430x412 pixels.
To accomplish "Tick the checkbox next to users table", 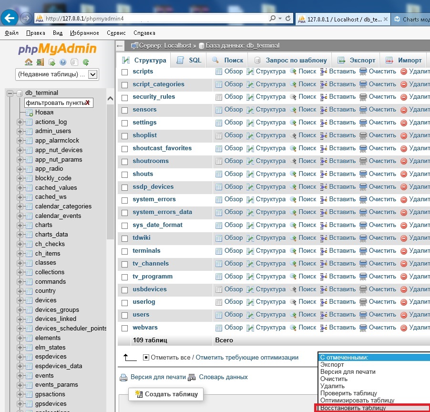I will point(124,315).
